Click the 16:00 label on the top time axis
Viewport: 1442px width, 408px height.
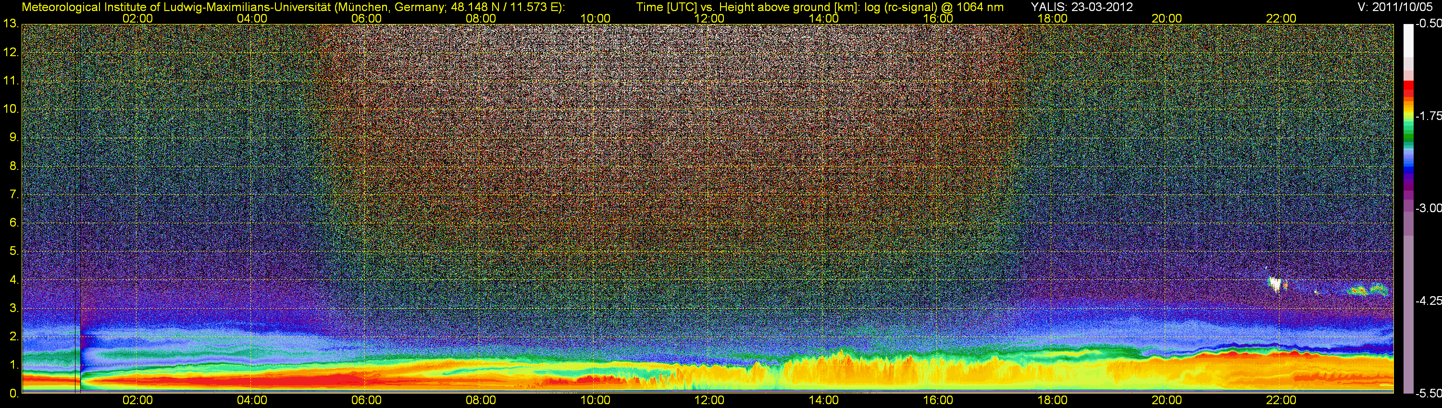tap(938, 18)
